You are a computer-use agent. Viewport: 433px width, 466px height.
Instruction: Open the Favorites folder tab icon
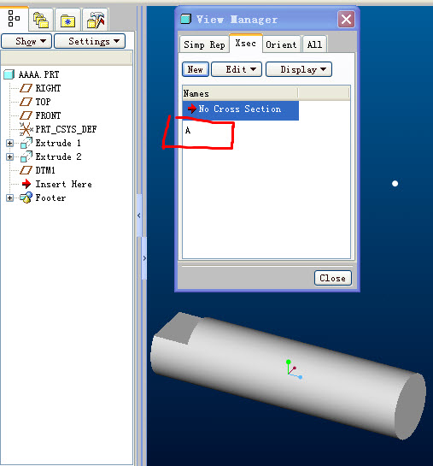[67, 21]
